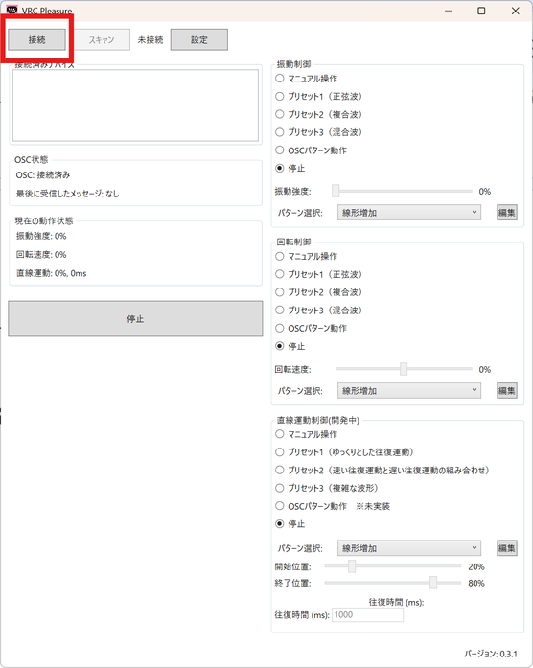This screenshot has width=533, height=668.
Task: Click the 終了位置 slider thumb
Action: point(433,583)
